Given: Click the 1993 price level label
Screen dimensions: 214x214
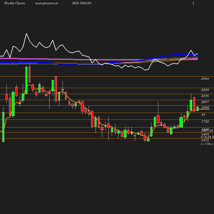Looking at the screenshot, I should [205, 107].
